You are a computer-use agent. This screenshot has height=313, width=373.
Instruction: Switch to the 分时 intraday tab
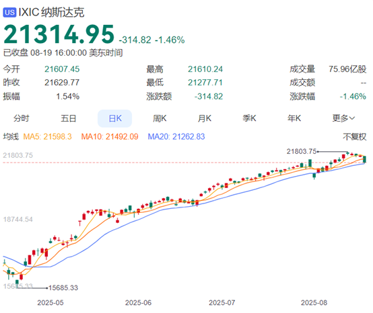(x=22, y=118)
